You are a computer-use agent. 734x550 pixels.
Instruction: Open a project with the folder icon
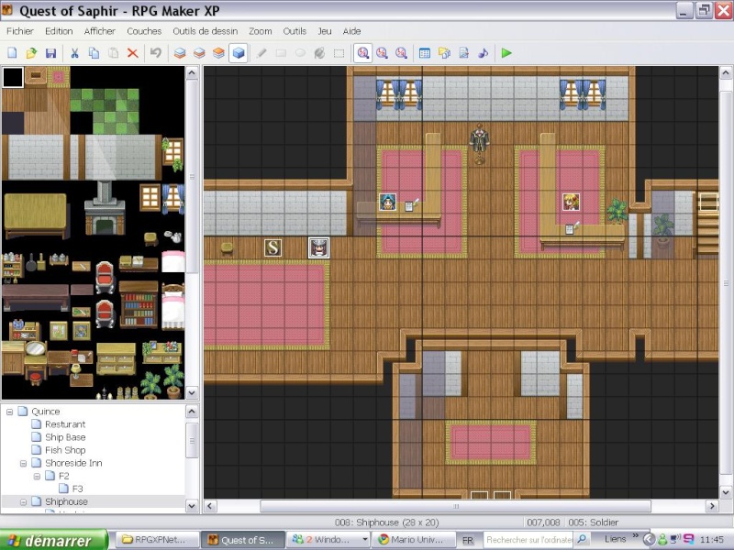pyautogui.click(x=31, y=53)
